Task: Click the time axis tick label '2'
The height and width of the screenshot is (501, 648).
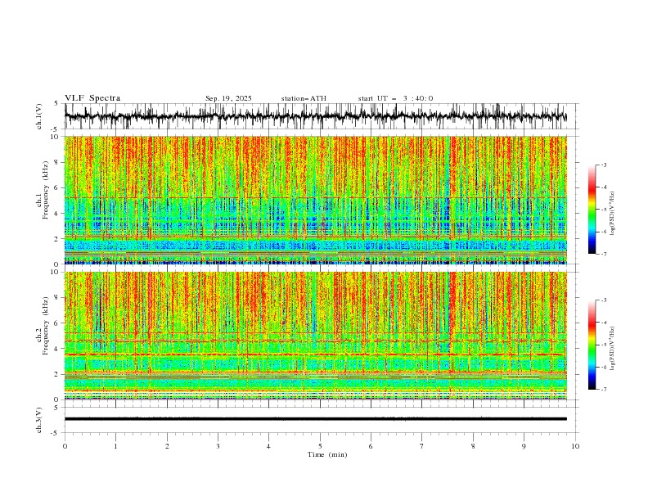Action: point(167,446)
